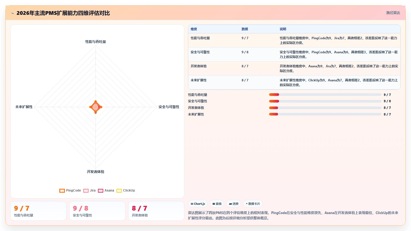Click the 开发者体验 progress bar
This screenshot has width=411, height=231.
pos(325,108)
